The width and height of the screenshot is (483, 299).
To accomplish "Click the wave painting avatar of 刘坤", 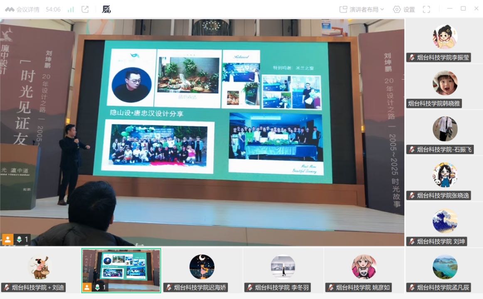I will pos(445,221).
